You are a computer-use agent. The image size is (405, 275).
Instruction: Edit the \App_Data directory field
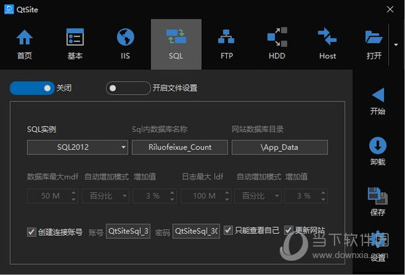280,148
